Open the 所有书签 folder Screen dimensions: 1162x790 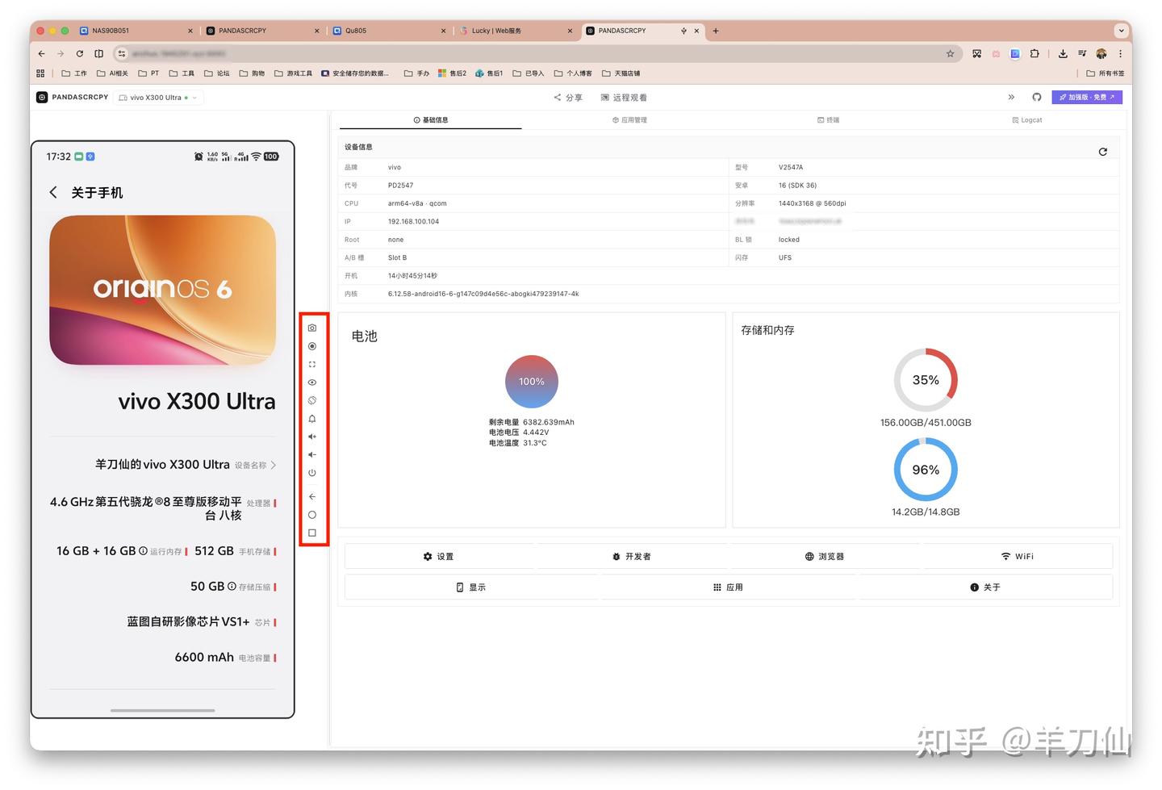coord(1105,73)
